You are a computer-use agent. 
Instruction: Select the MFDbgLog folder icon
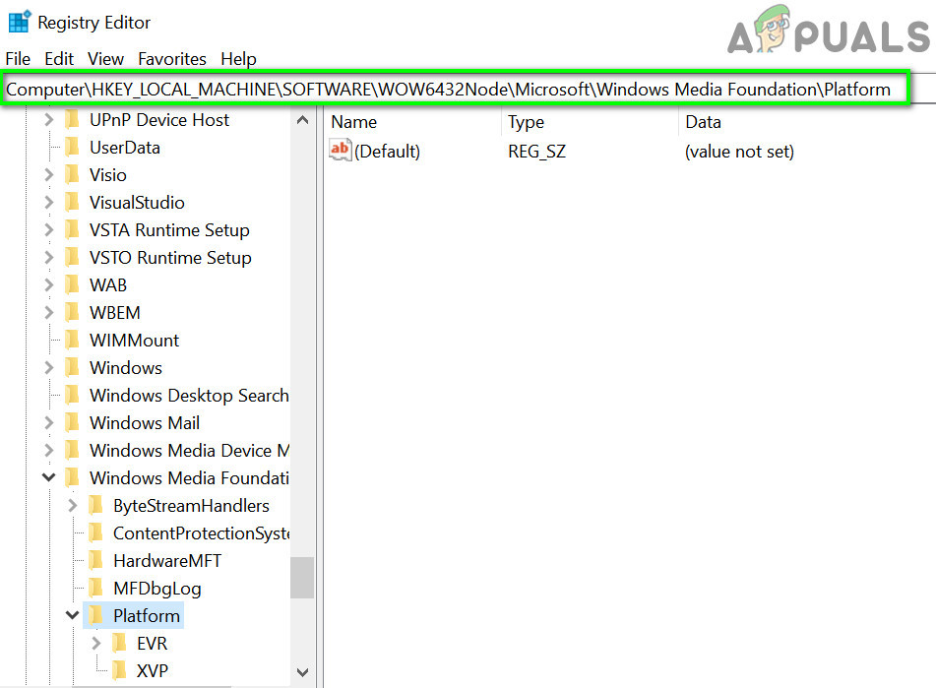95,588
